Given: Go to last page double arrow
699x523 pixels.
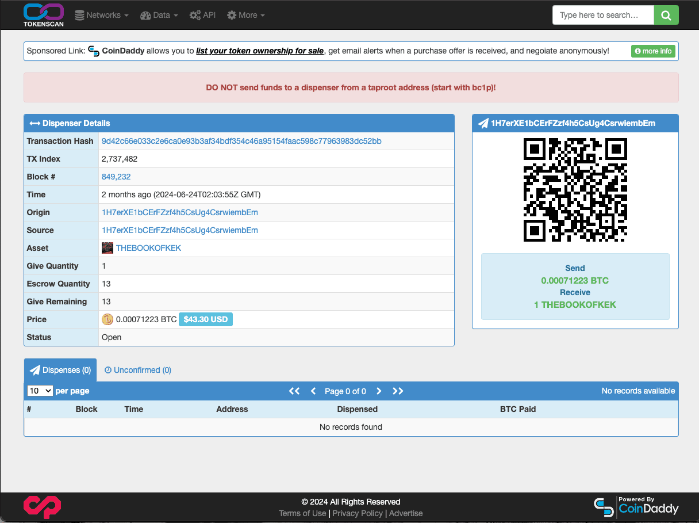Looking at the screenshot, I should [398, 391].
